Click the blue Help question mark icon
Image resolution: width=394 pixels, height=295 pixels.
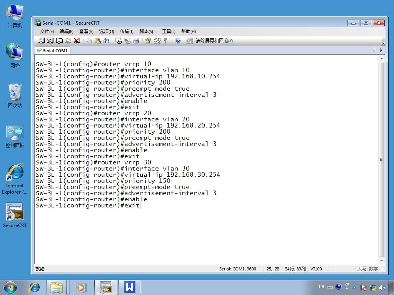[178, 41]
